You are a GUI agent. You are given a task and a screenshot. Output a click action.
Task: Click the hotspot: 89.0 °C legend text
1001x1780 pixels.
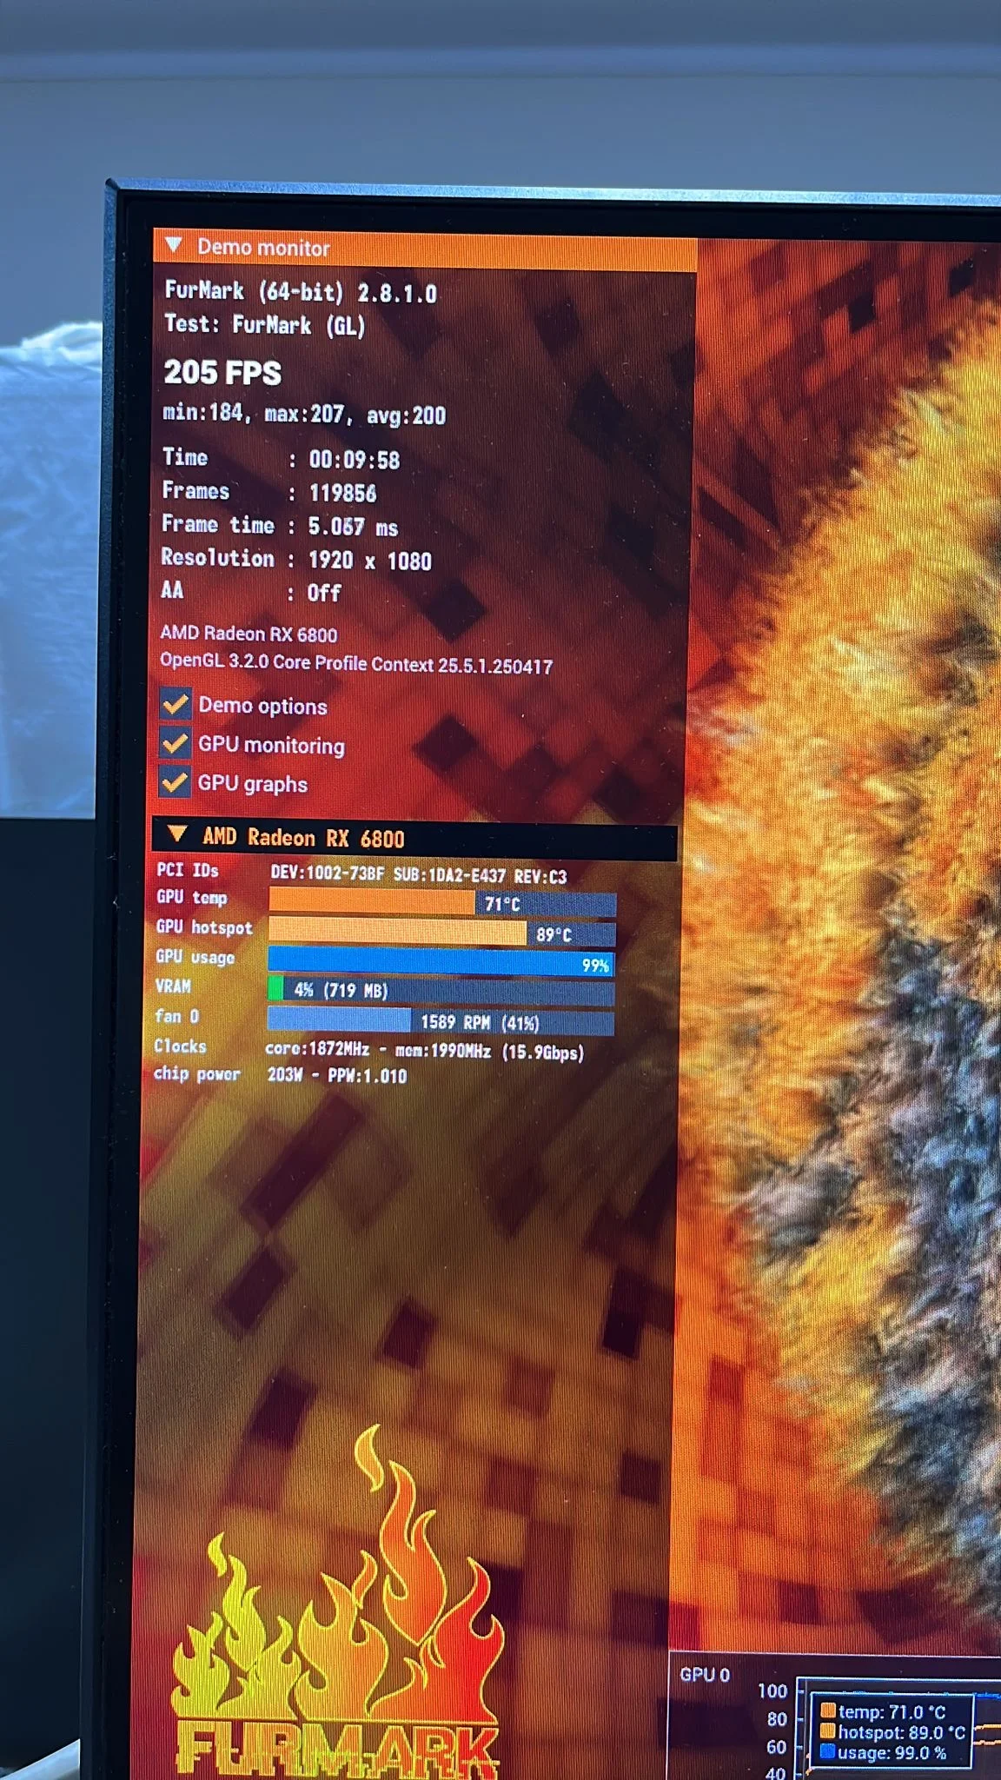902,1732
